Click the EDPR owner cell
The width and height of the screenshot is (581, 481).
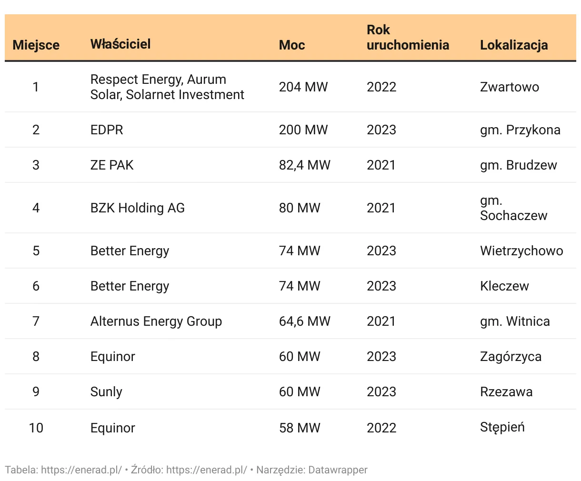click(x=107, y=130)
